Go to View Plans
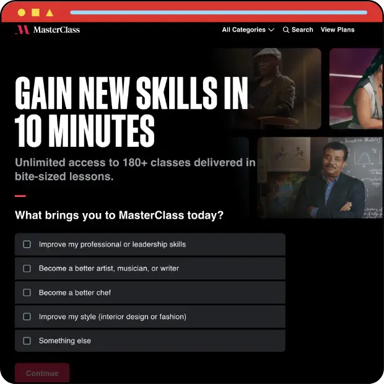Image resolution: width=384 pixels, height=384 pixels. 338,30
